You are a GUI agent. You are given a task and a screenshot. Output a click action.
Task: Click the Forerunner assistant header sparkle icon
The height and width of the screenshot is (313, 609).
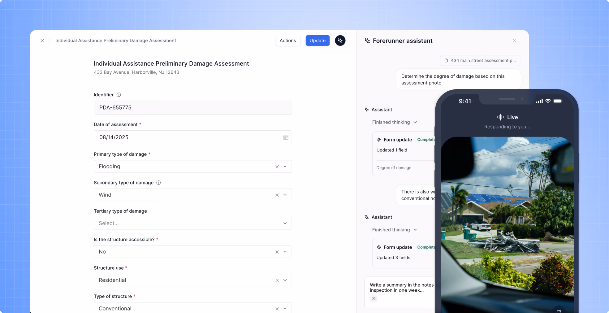pos(367,41)
